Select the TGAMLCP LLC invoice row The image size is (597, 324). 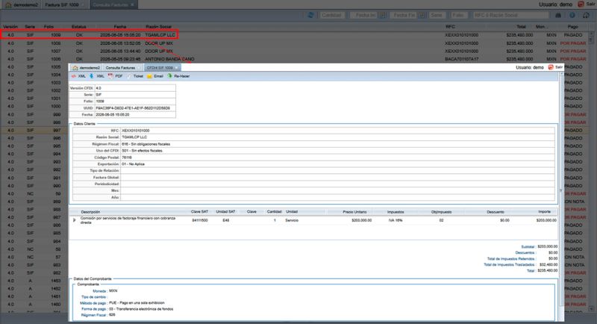pyautogui.click(x=296, y=34)
